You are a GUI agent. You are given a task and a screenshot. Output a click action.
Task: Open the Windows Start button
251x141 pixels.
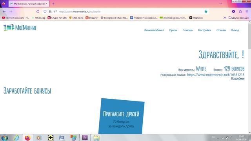[5, 137]
